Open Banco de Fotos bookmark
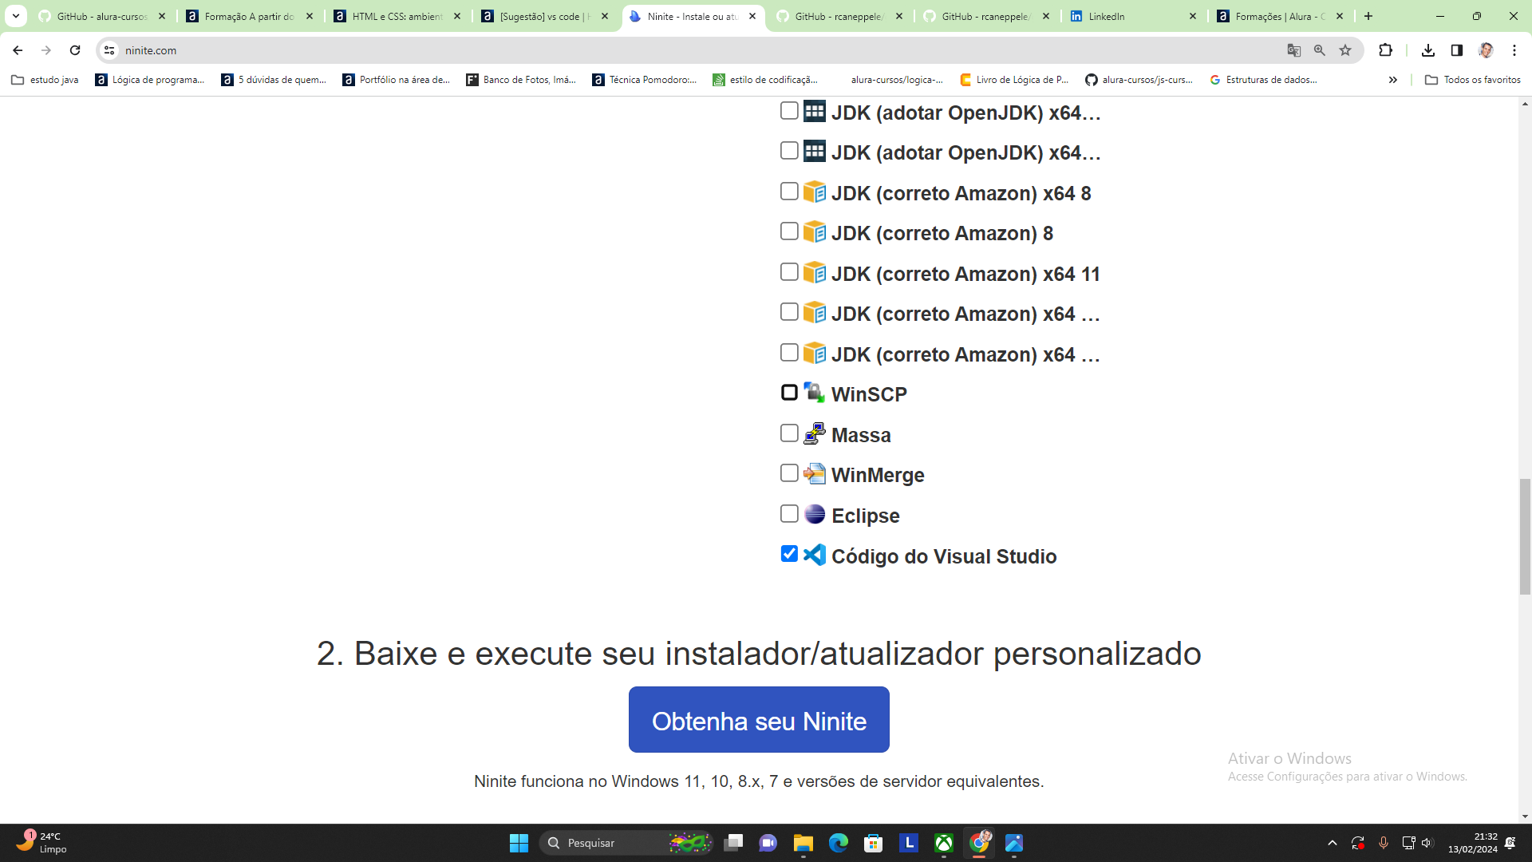The image size is (1532, 862). coord(521,80)
